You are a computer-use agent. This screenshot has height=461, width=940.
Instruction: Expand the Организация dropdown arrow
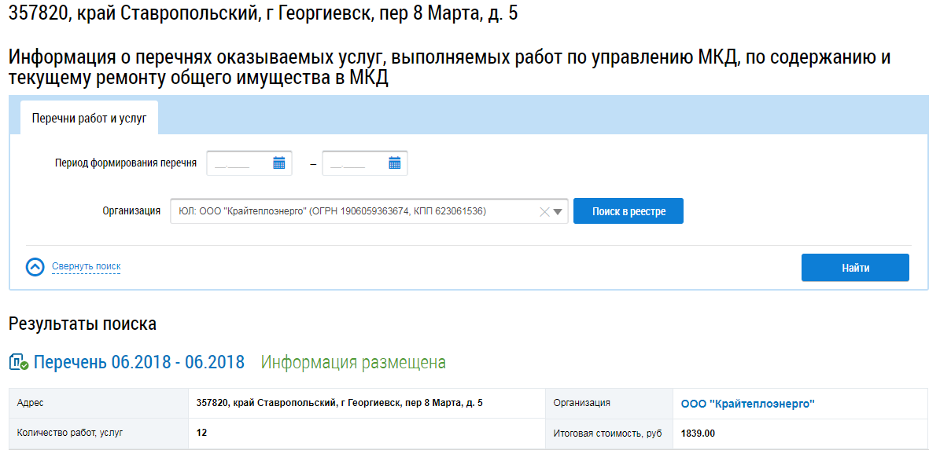(x=558, y=211)
